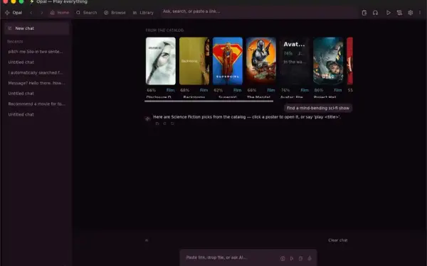Image resolution: width=427 pixels, height=266 pixels.
Task: Open the Project Hail Mary poster thumbnail
Action: pos(328,61)
